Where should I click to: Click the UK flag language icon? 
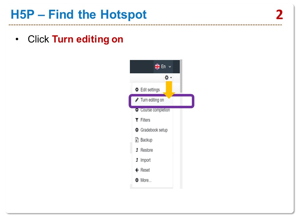(x=157, y=67)
